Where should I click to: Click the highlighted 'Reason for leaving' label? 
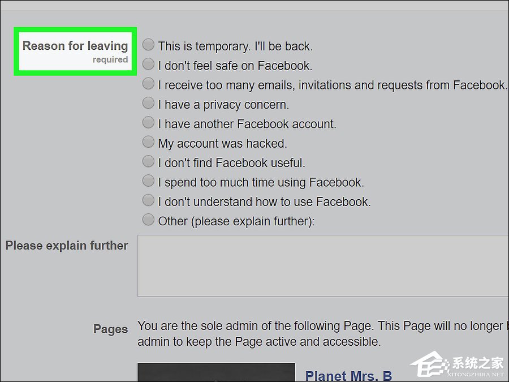coord(74,45)
